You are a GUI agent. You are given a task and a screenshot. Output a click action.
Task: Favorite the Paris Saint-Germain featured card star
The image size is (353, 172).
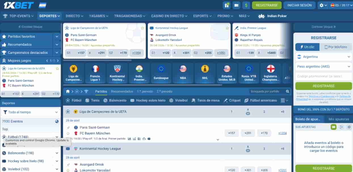142,28
